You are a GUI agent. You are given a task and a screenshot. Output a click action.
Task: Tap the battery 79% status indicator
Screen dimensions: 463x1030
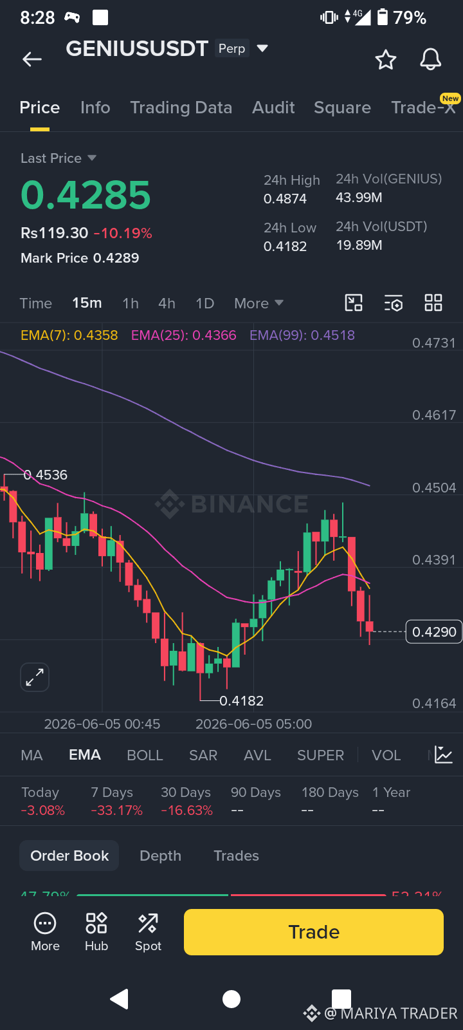[x=401, y=17]
